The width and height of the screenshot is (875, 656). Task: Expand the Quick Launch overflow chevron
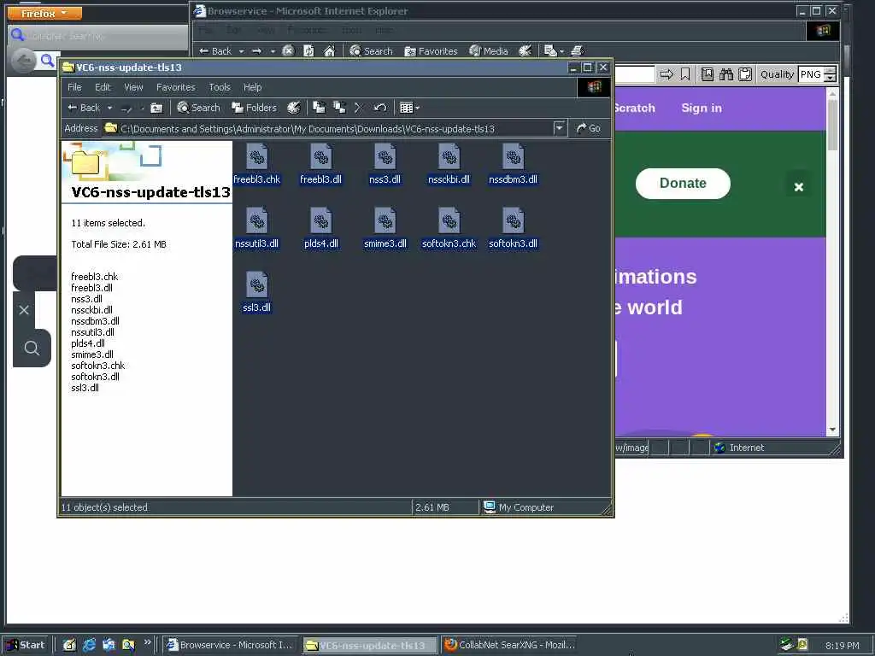[x=147, y=642]
